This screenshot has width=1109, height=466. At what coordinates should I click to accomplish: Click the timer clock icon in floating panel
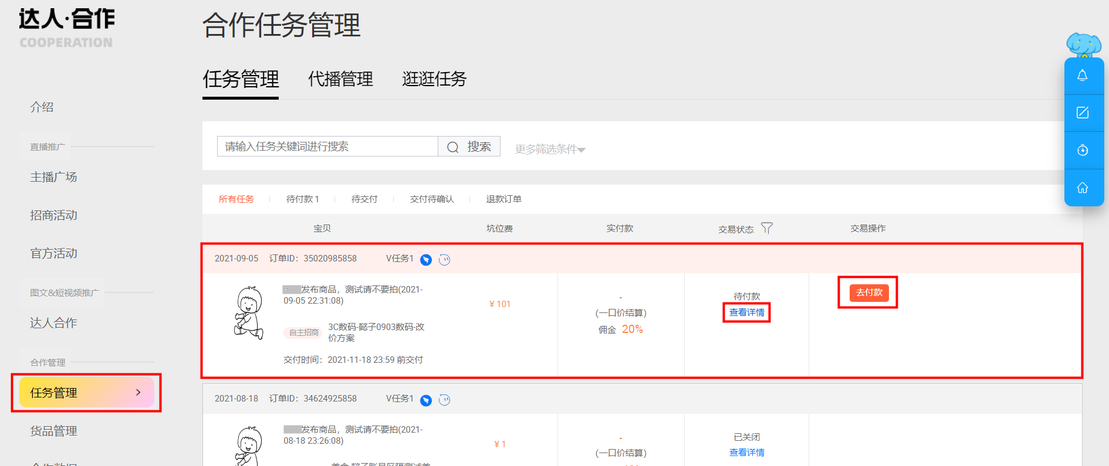click(x=1083, y=150)
